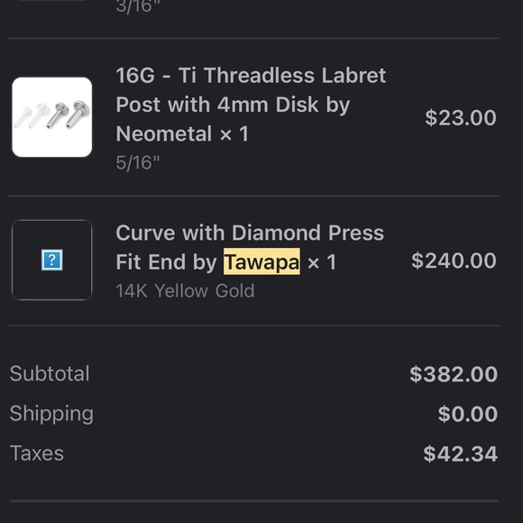Tap the 14K Yellow Gold variant text

coord(185,291)
